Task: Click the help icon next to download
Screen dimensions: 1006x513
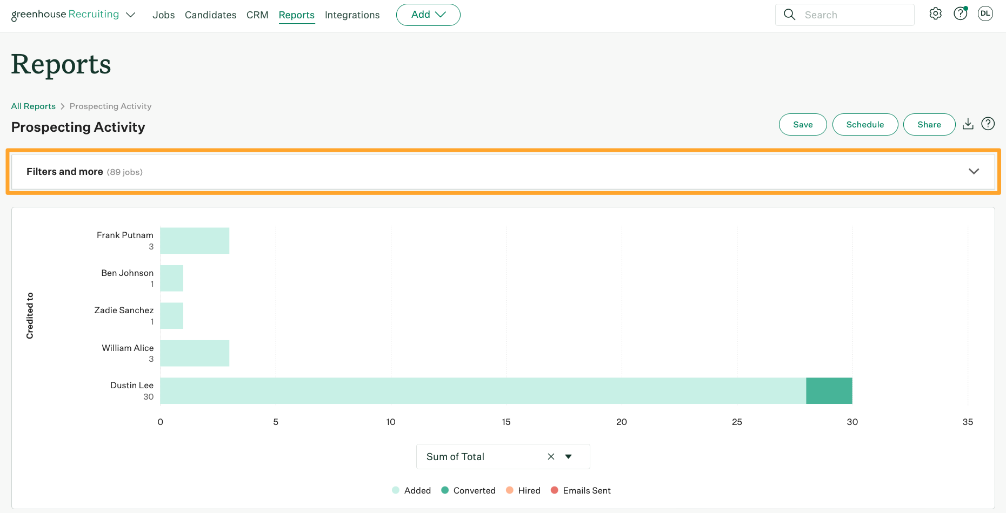Action: point(988,124)
